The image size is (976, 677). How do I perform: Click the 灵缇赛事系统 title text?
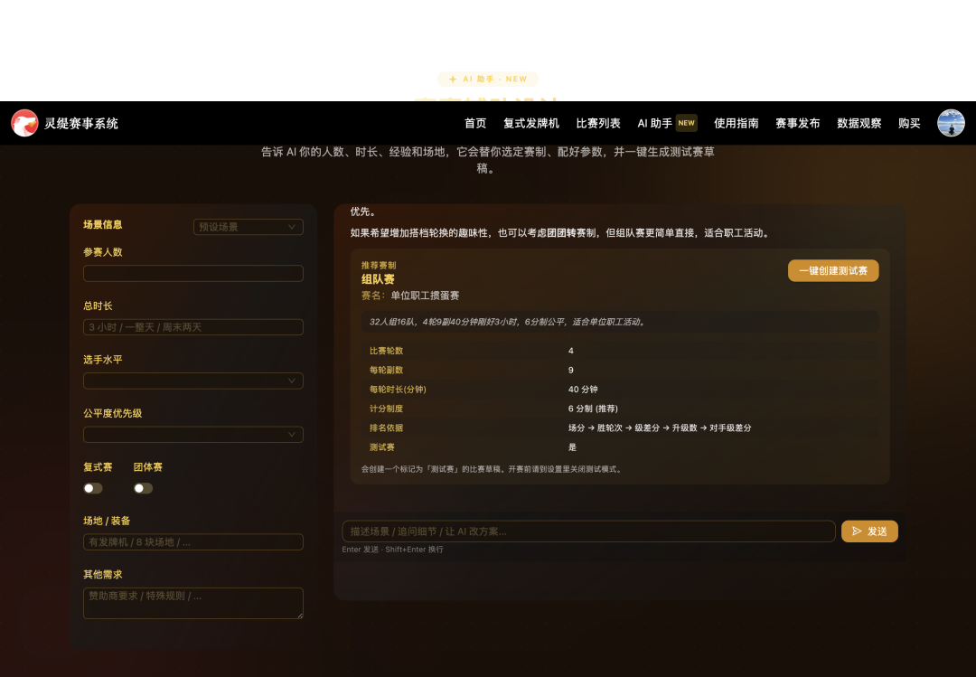point(81,123)
